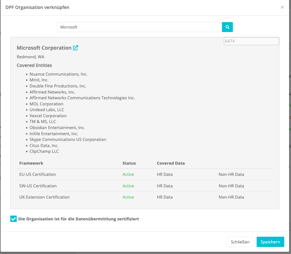The width and height of the screenshot is (291, 254).
Task: Click the magnifier search button
Action: [x=227, y=27]
